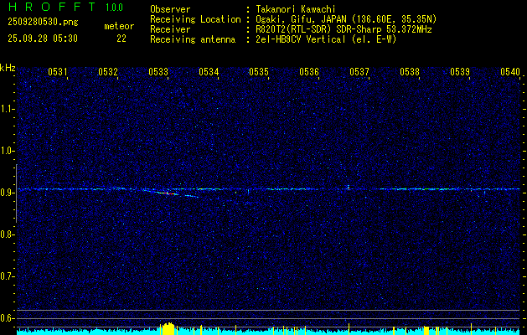The width and height of the screenshot is (527, 335).
Task: Click the Receiving antenna label
Action: point(193,39)
